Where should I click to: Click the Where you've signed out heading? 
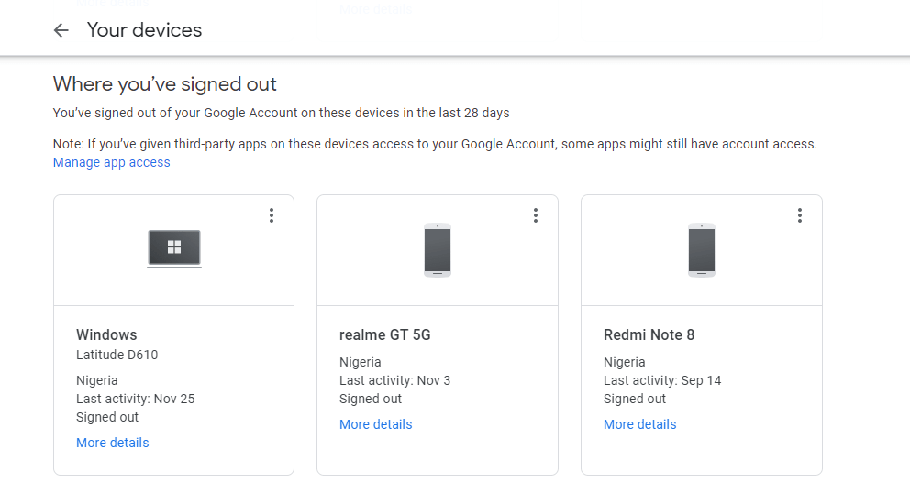(x=165, y=84)
